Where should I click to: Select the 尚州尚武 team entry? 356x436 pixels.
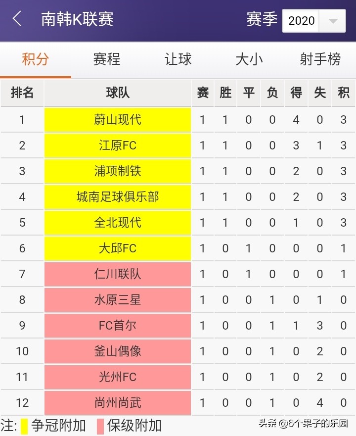pos(117,403)
